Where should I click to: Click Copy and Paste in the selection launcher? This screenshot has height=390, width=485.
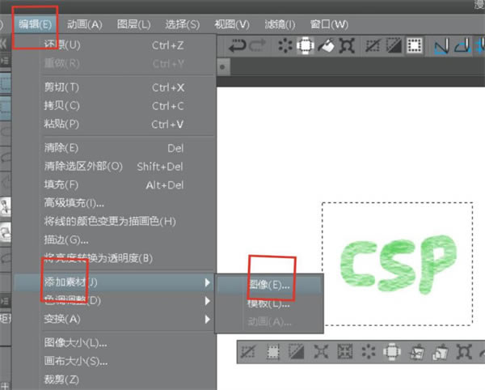[441, 352]
